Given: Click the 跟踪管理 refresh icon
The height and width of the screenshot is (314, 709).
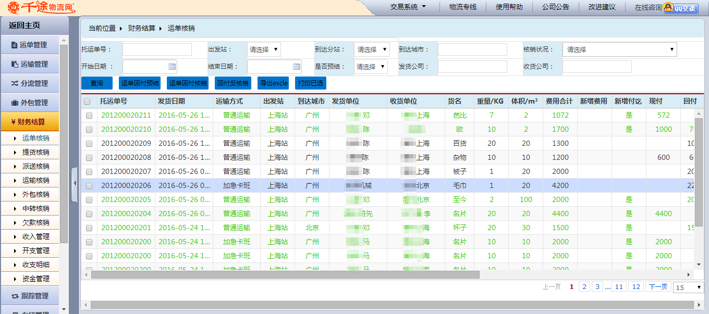Looking at the screenshot, I should point(15,296).
